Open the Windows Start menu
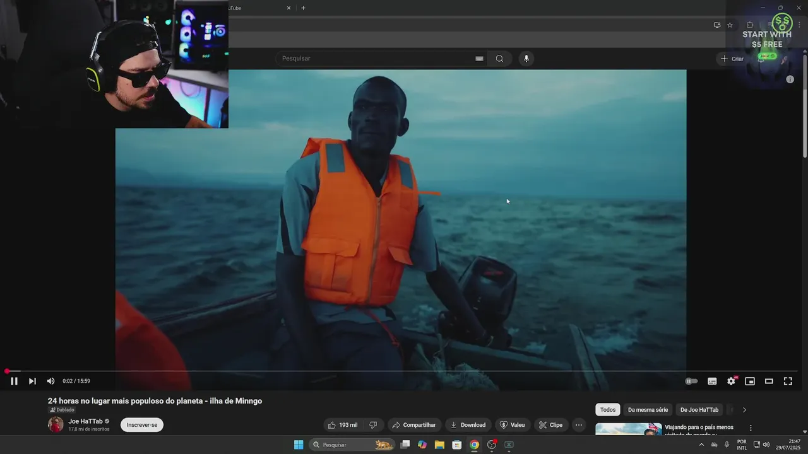This screenshot has height=454, width=808. coord(299,445)
